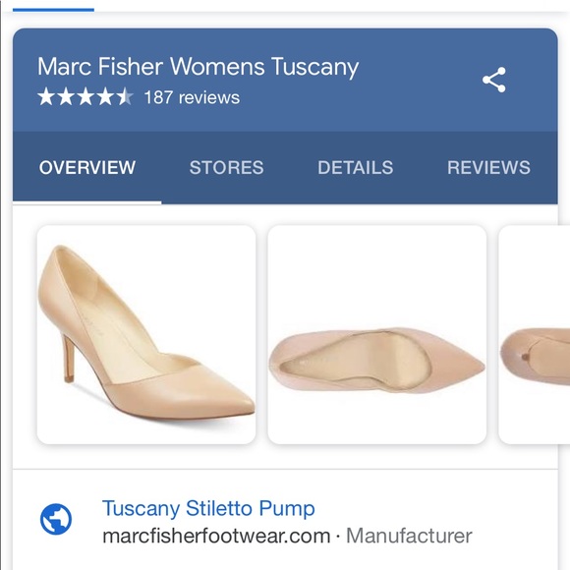Open the DETAILS tab
Image resolution: width=570 pixels, height=570 pixels.
pos(356,168)
